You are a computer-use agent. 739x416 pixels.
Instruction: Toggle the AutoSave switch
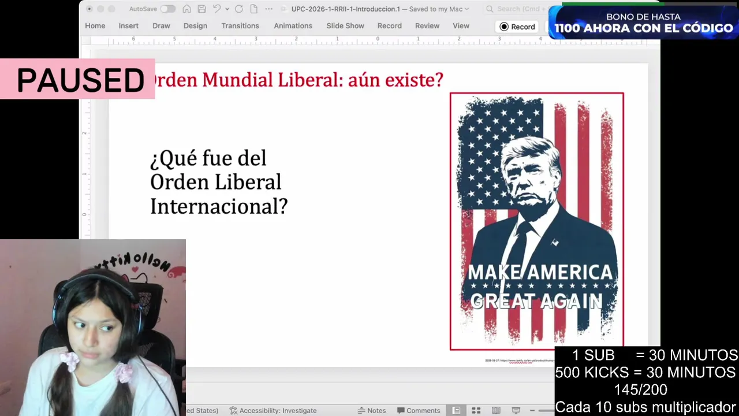point(168,9)
